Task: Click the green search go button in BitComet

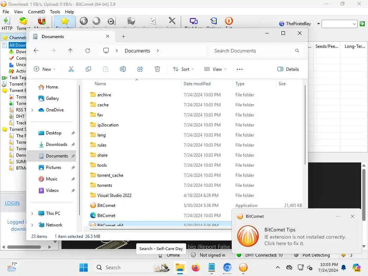Action: pos(362,23)
